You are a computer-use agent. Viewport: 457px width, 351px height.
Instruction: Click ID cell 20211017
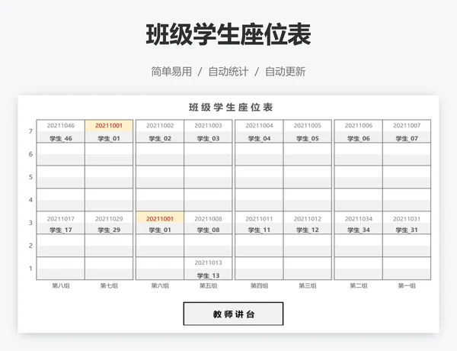(x=61, y=219)
